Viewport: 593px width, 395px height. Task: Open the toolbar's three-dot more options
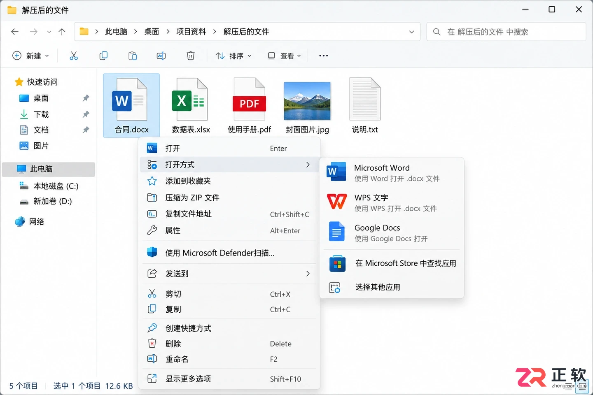[x=324, y=56]
